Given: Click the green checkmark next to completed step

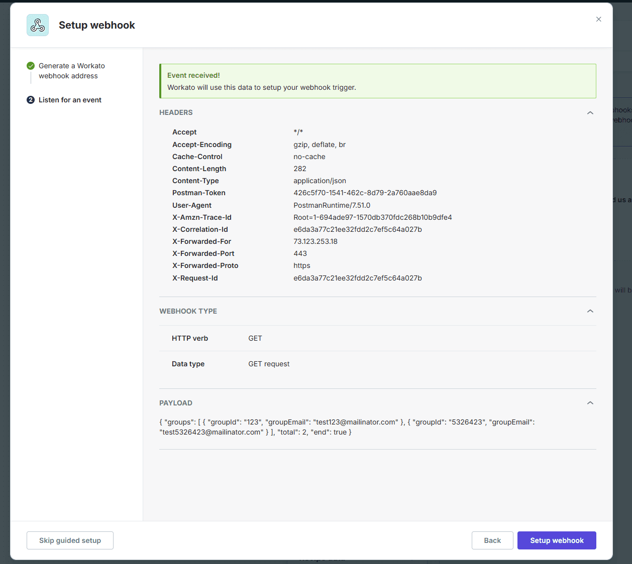Looking at the screenshot, I should click(x=30, y=65).
